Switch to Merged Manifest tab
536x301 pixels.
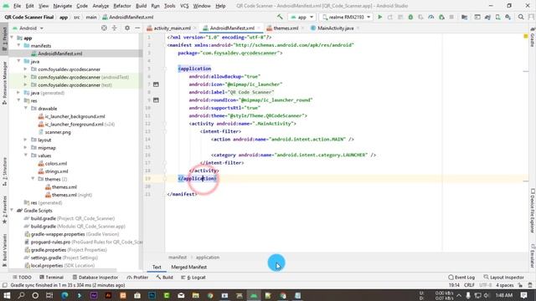[188, 268]
